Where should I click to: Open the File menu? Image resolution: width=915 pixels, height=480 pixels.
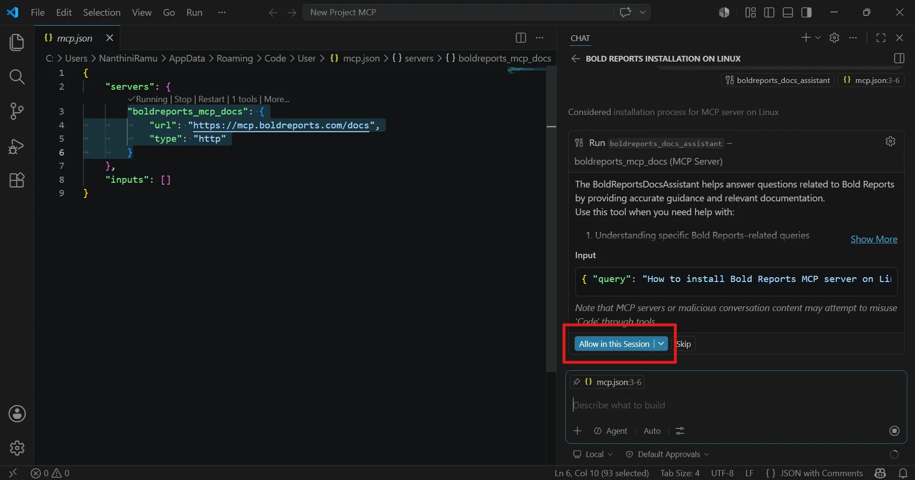pos(38,12)
